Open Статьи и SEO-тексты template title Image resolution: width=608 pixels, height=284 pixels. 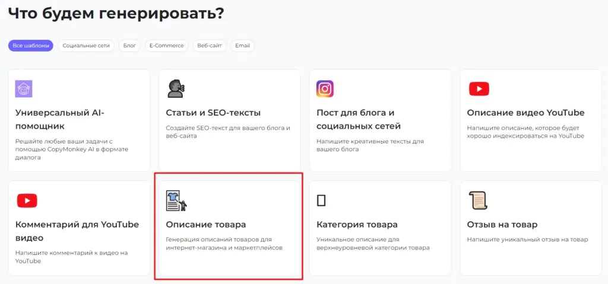pos(213,113)
